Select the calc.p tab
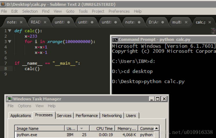This screenshot has height=138, width=216. tap(203, 22)
